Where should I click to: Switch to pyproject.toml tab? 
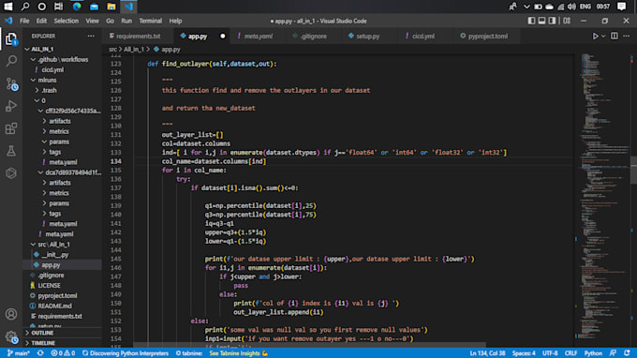coord(487,37)
